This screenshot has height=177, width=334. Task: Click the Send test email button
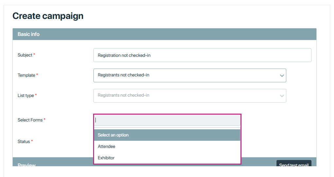tap(294, 163)
